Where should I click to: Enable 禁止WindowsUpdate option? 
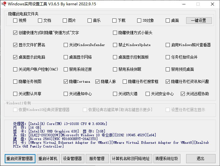click(115, 45)
